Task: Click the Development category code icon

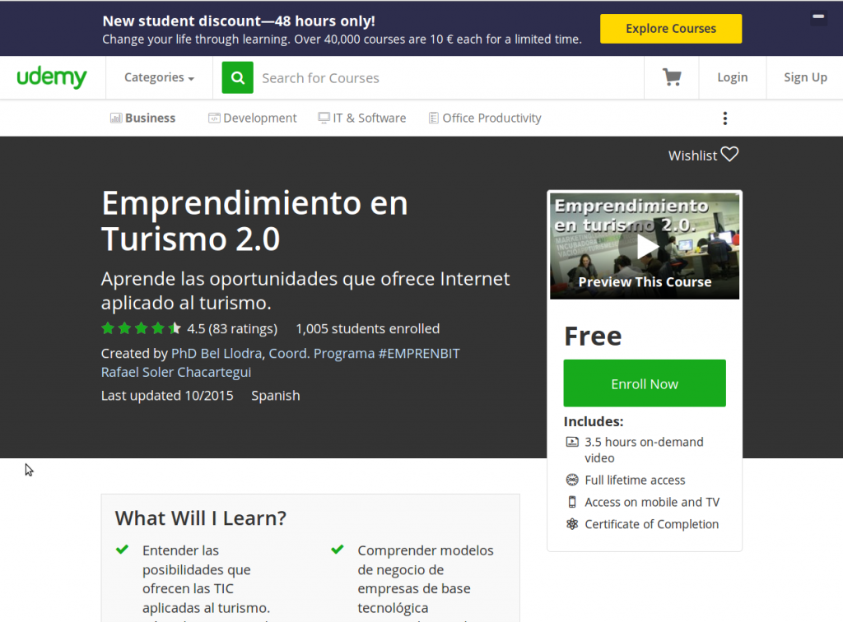Action: point(214,118)
